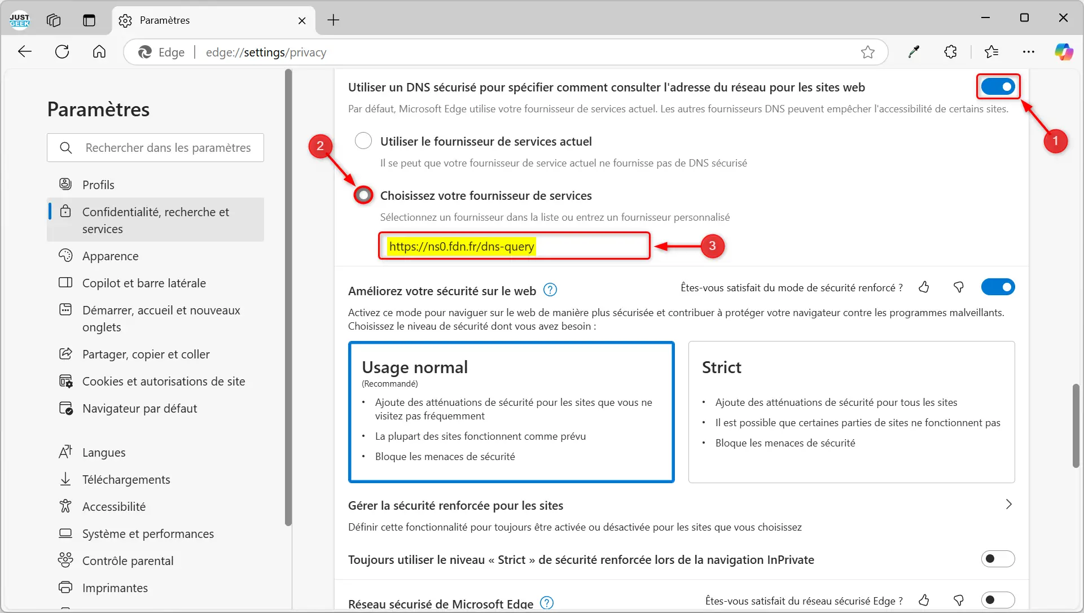
Task: Open a new tab with plus button
Action: [x=333, y=20]
